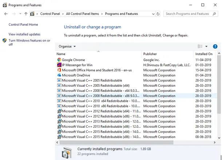Click the Microsoft OneDrive name text

(x=76, y=75)
